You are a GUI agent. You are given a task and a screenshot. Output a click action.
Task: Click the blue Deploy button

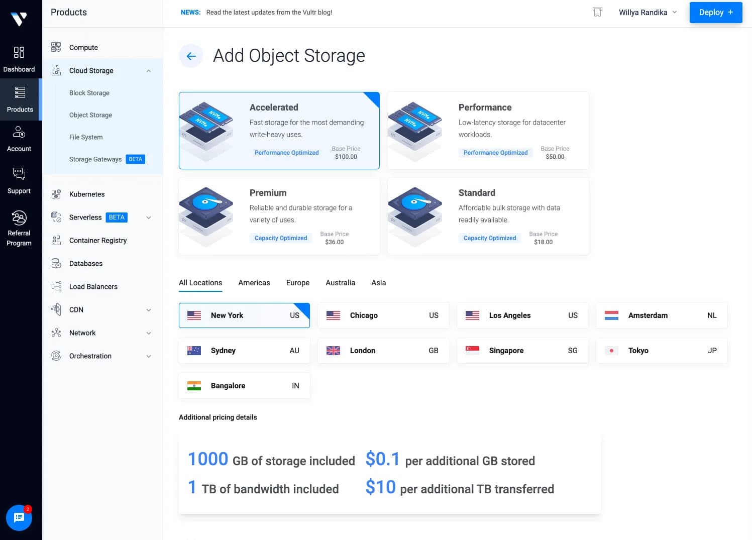point(715,13)
